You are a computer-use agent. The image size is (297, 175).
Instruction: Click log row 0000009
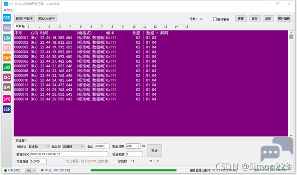pos(85,76)
